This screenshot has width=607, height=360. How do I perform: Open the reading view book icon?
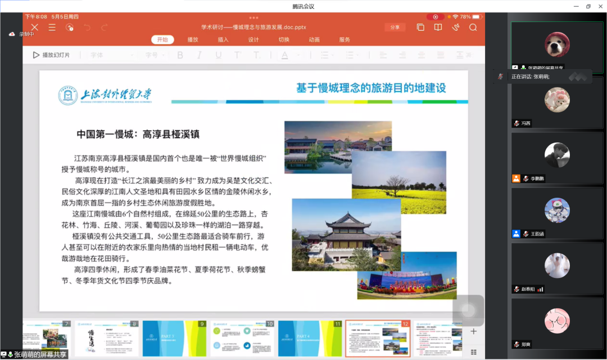(x=438, y=26)
